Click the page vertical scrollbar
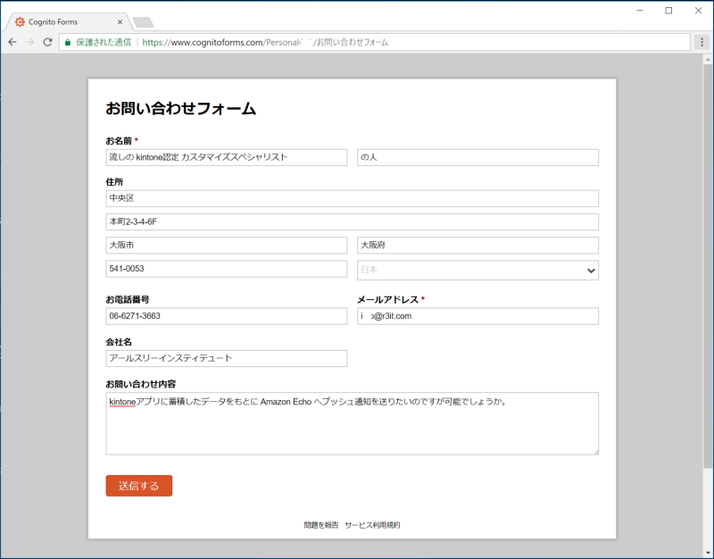 tap(708, 268)
